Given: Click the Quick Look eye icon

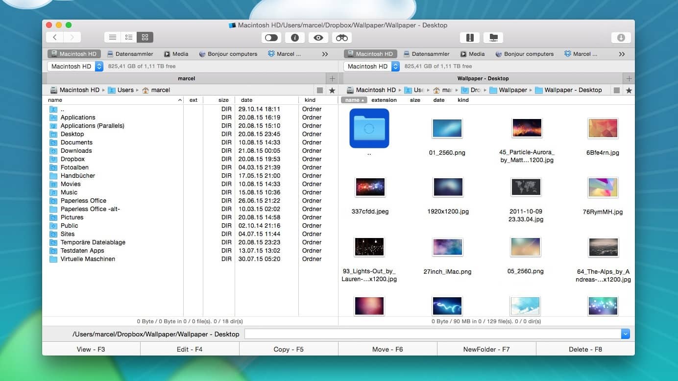Looking at the screenshot, I should click(318, 38).
